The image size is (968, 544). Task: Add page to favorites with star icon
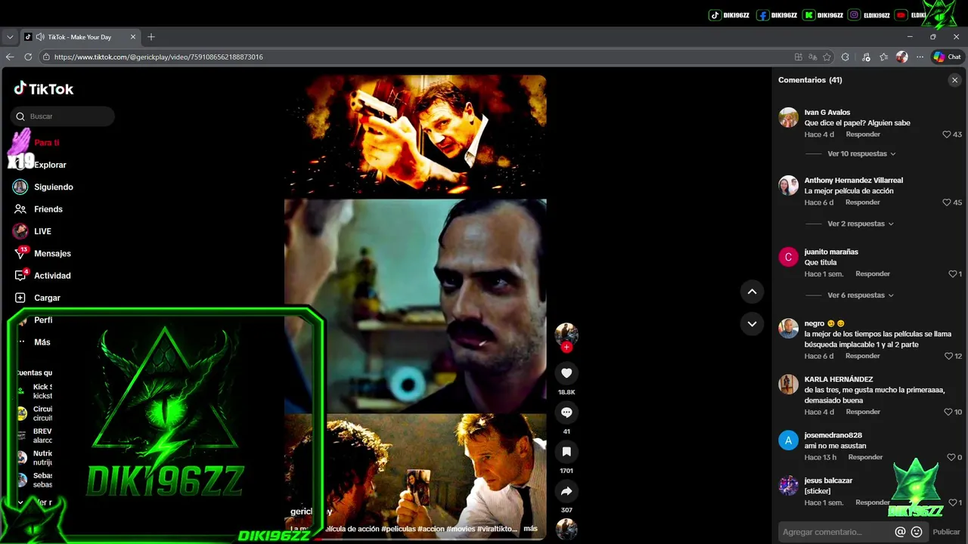(x=827, y=57)
